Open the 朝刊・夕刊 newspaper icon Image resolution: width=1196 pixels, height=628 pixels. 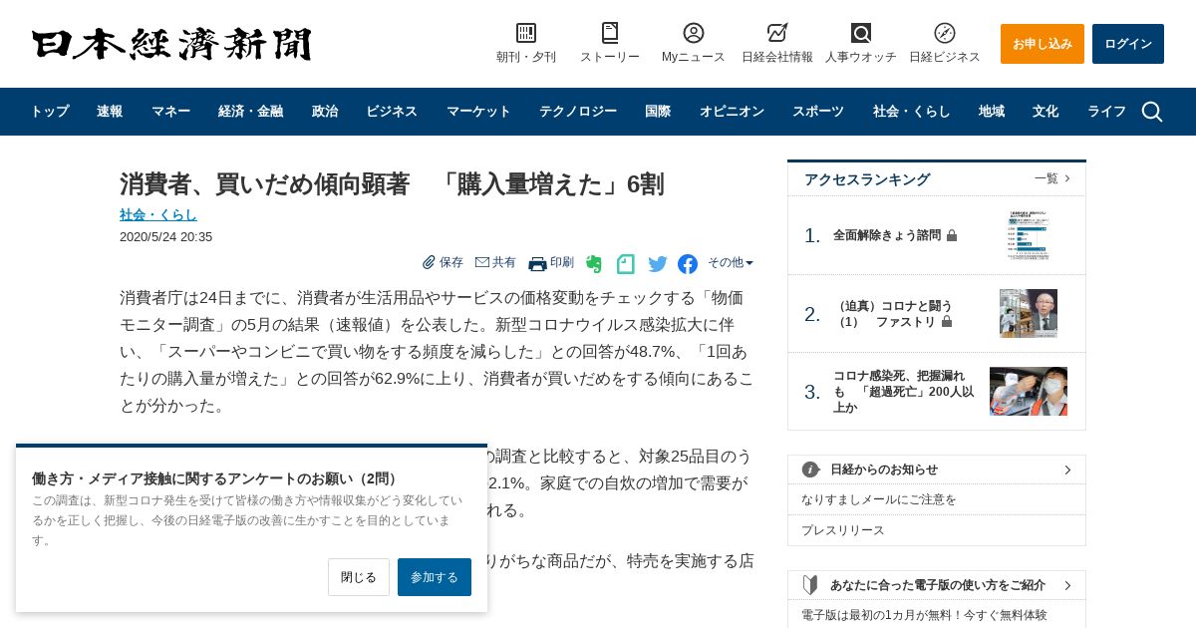[x=526, y=33]
